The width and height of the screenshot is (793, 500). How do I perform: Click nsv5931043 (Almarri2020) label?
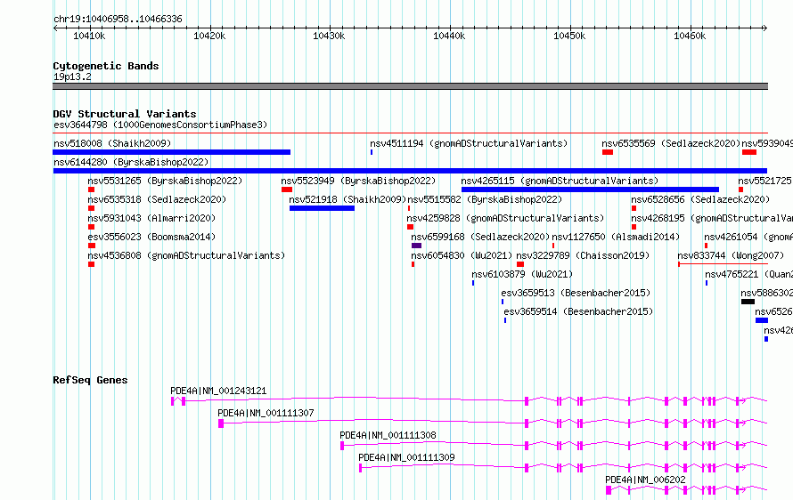click(151, 218)
